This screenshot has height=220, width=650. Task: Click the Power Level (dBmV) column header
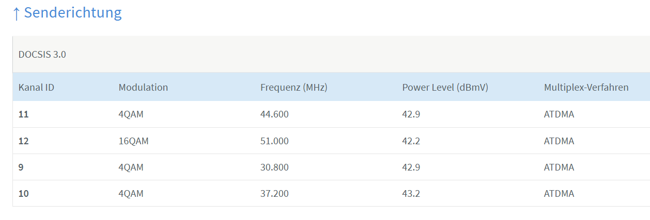[x=445, y=87]
